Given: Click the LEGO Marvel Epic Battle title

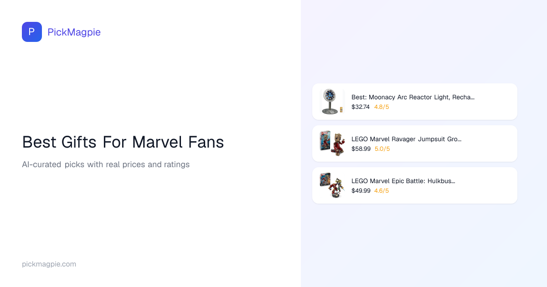Looking at the screenshot, I should (x=403, y=181).
